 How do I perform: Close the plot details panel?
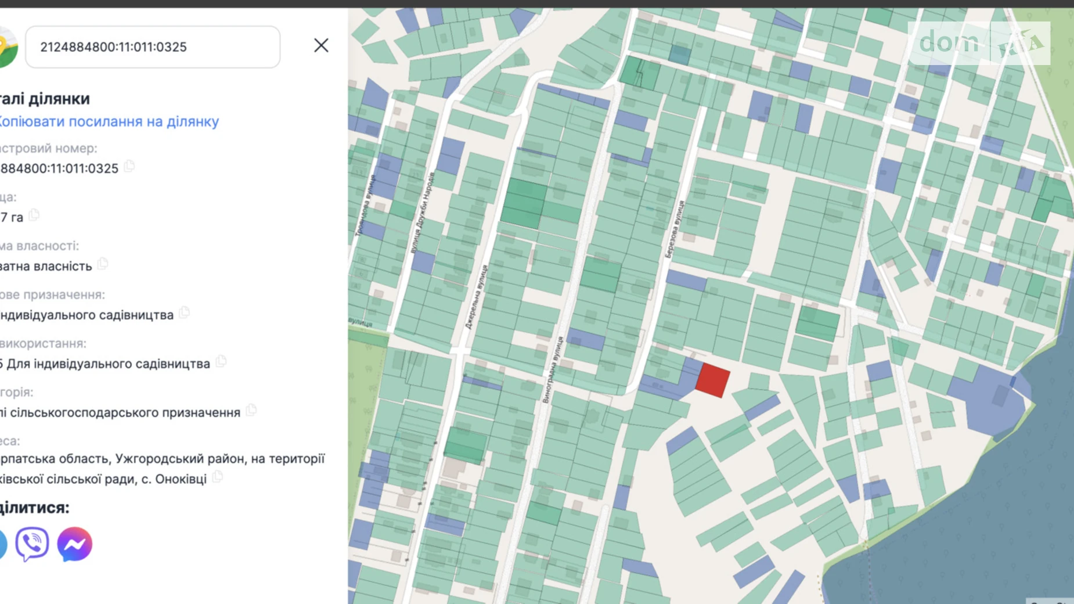click(321, 45)
